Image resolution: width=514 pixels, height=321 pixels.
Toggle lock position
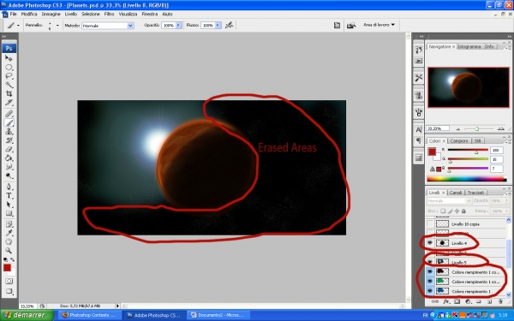click(x=457, y=211)
